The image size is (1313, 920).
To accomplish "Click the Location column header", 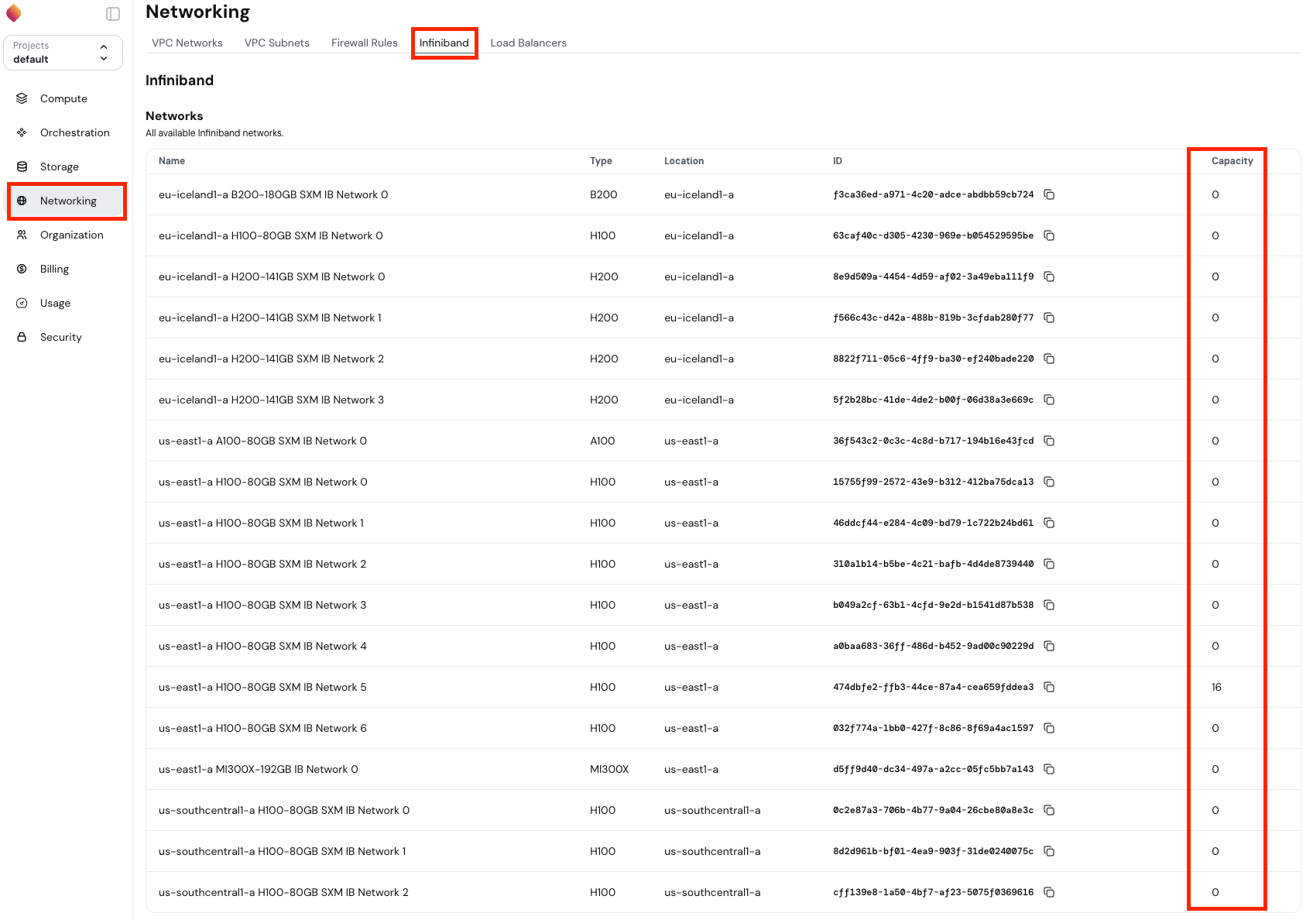I will click(x=684, y=161).
